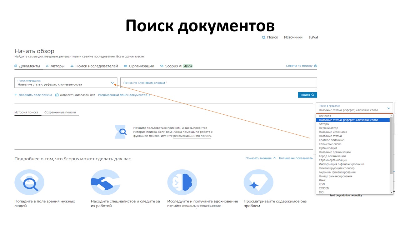Choose Первый автор from the dropdown list
This screenshot has height=225, width=400.
point(328,128)
